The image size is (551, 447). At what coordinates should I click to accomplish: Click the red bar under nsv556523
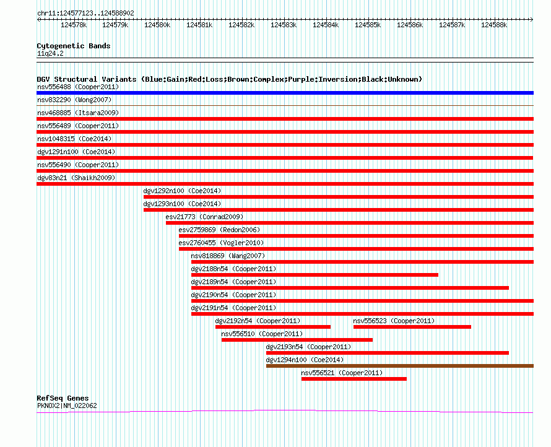[412, 327]
